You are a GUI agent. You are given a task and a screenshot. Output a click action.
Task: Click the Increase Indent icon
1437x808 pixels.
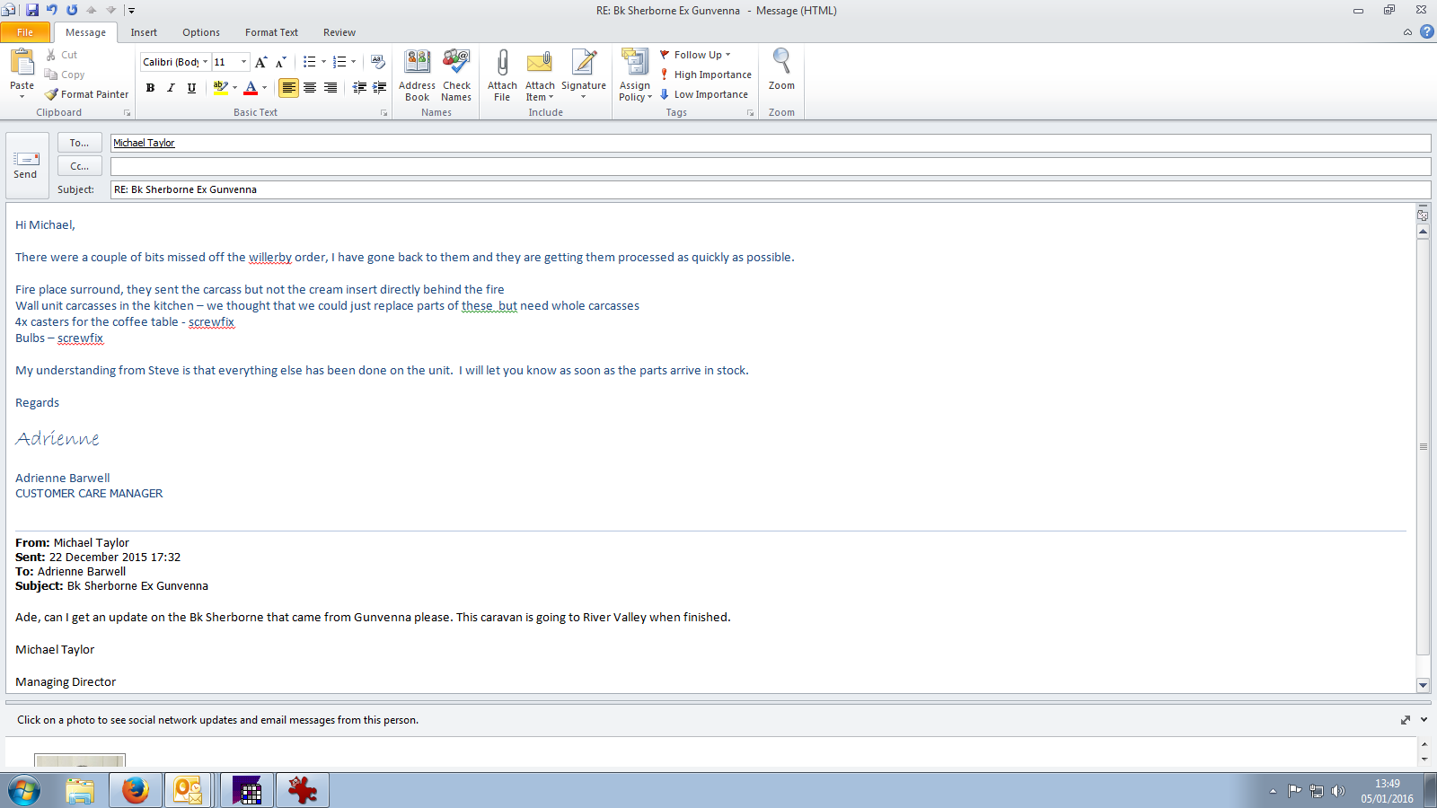(380, 87)
